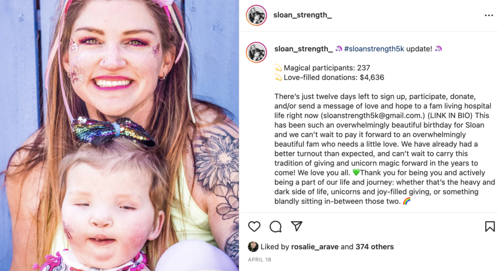Open header profile picture of sloan_strength_
Screen dimensions: 498x271
pos(256,15)
